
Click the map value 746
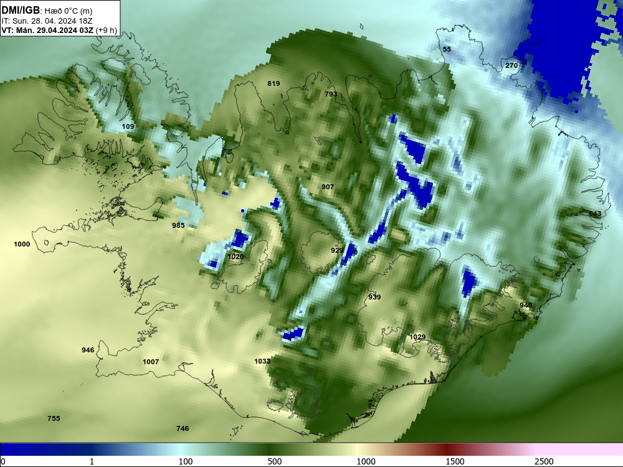point(183,428)
